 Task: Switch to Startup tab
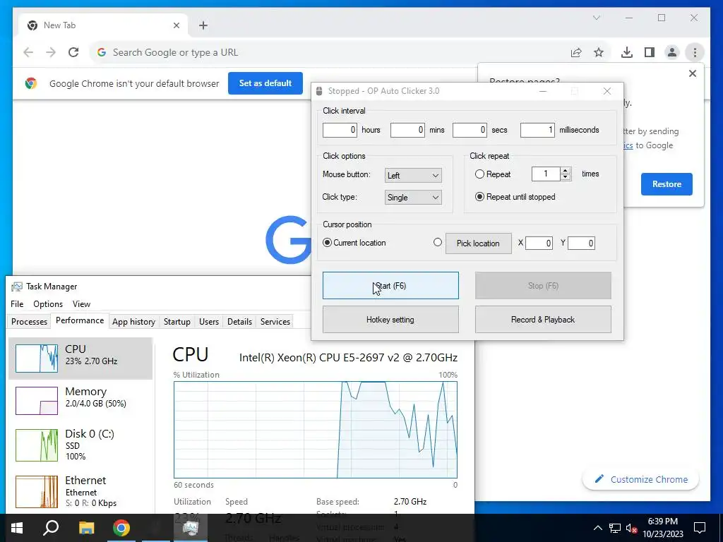(x=177, y=322)
